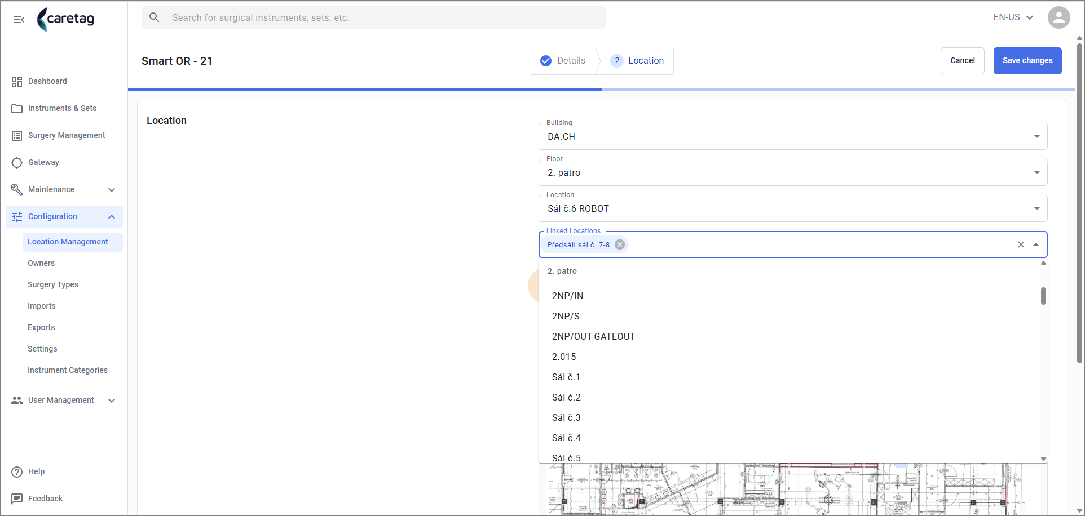This screenshot has width=1085, height=516.
Task: Go back to the Details step
Action: click(563, 61)
